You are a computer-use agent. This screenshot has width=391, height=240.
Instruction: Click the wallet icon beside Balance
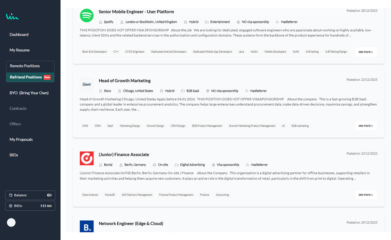[x=11, y=195]
